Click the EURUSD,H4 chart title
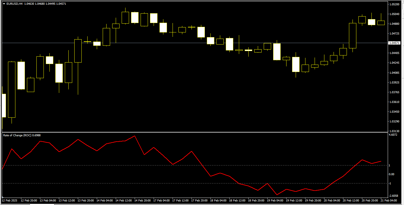The image size is (404, 205). pyautogui.click(x=16, y=4)
